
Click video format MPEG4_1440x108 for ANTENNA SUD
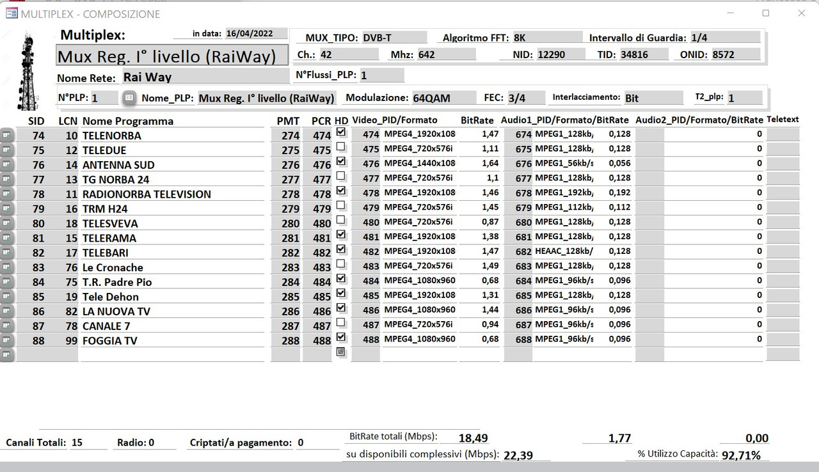click(420, 163)
